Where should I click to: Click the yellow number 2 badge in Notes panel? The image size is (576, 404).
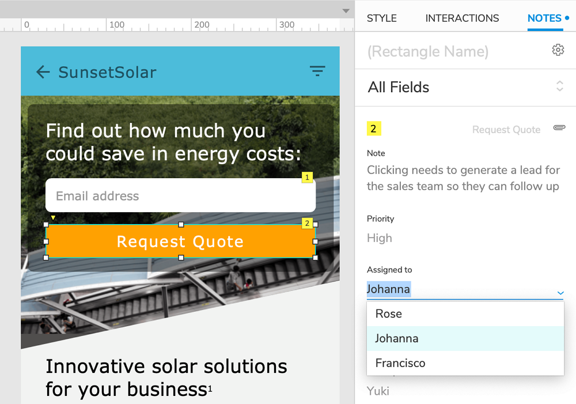tap(374, 129)
